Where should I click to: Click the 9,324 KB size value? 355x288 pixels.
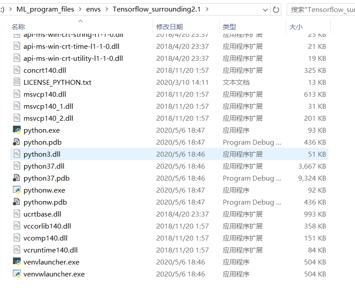click(x=312, y=178)
